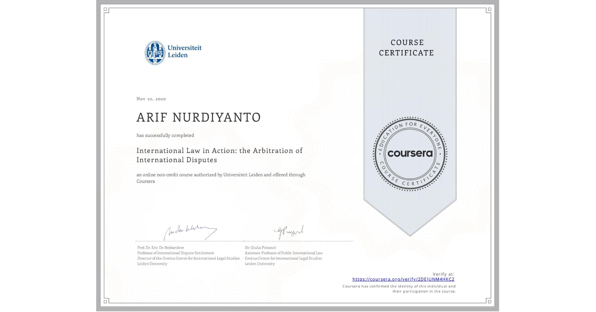Click the Universiteit Leiden logo seal
The image size is (596, 312).
(x=155, y=50)
